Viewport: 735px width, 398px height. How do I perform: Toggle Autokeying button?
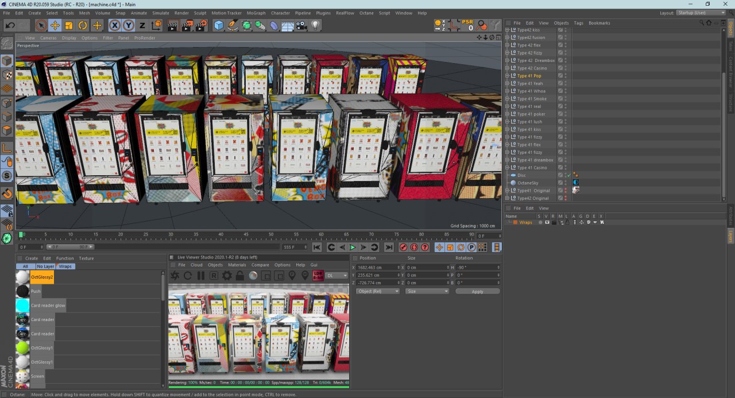coord(414,247)
